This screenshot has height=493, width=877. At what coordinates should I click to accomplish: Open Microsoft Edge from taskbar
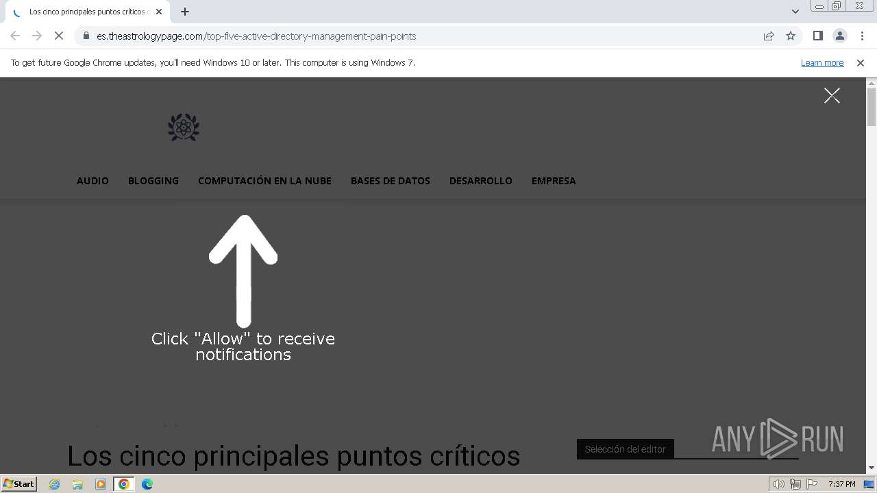(x=147, y=484)
